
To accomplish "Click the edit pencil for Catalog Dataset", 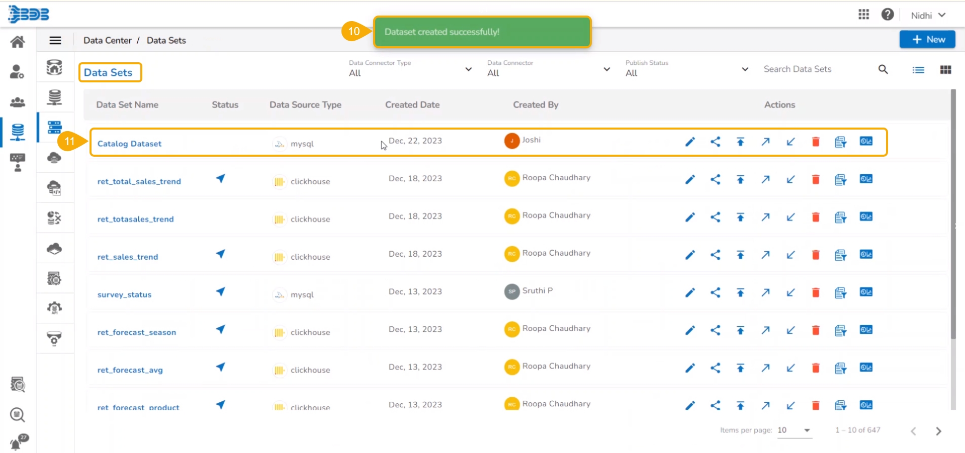I will 690,142.
